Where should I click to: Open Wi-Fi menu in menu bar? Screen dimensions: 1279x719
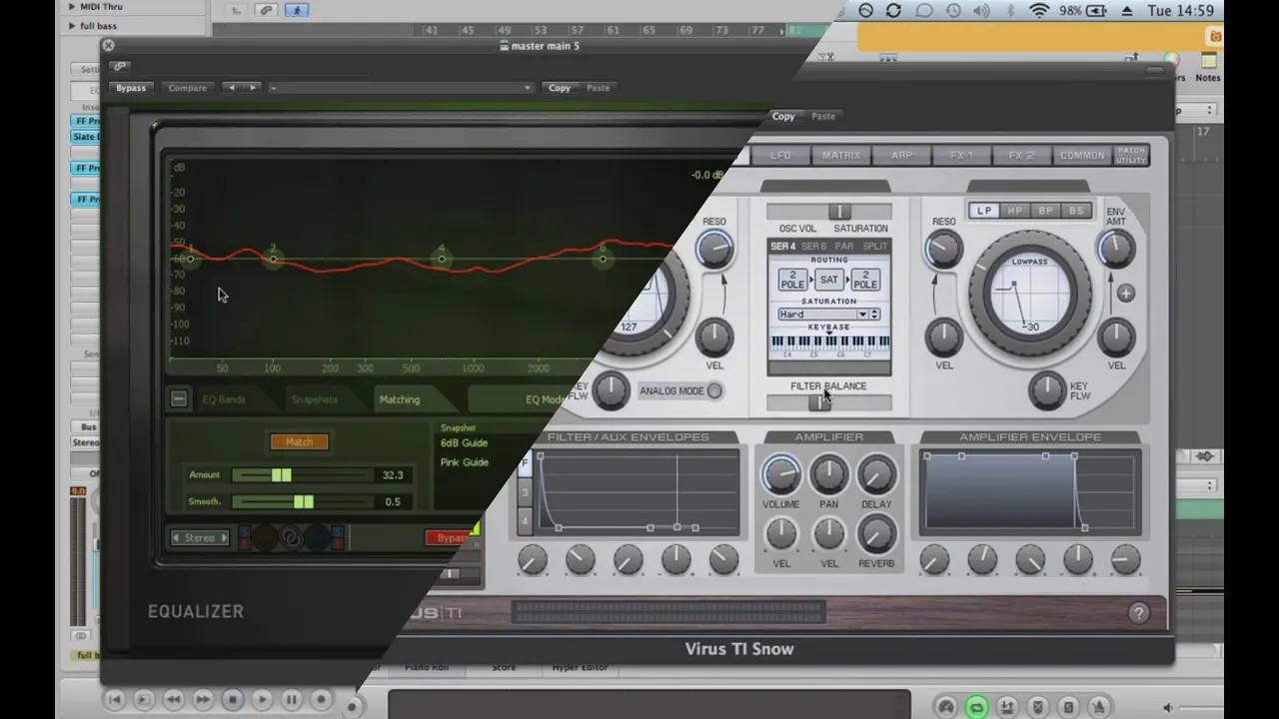(1040, 11)
